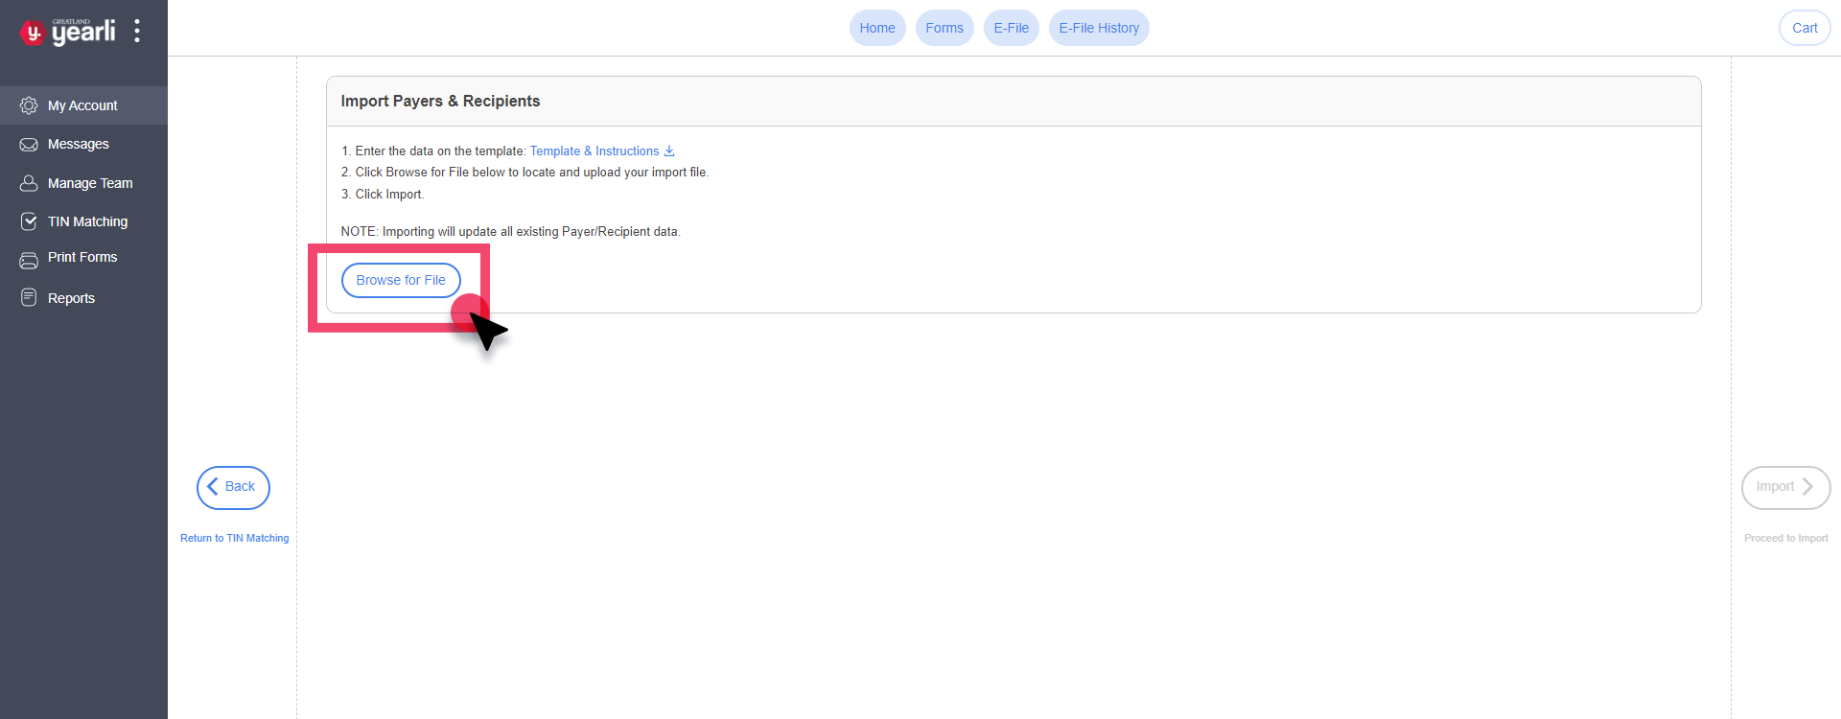This screenshot has width=1841, height=719.
Task: Click the Manage Team person icon
Action: pyautogui.click(x=29, y=183)
